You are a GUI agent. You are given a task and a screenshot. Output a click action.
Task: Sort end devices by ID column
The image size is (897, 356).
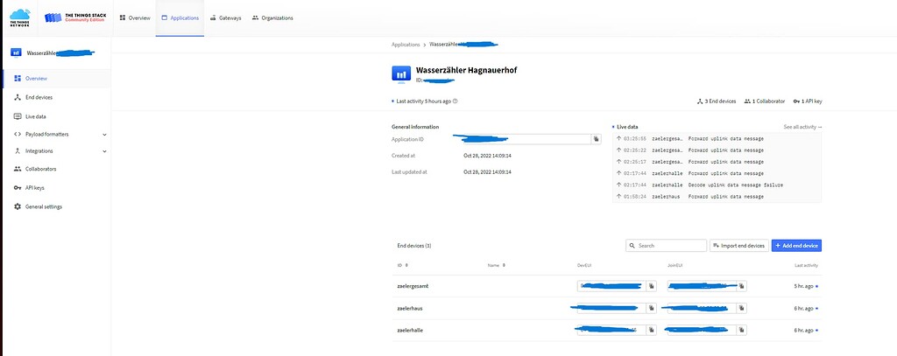(x=403, y=265)
